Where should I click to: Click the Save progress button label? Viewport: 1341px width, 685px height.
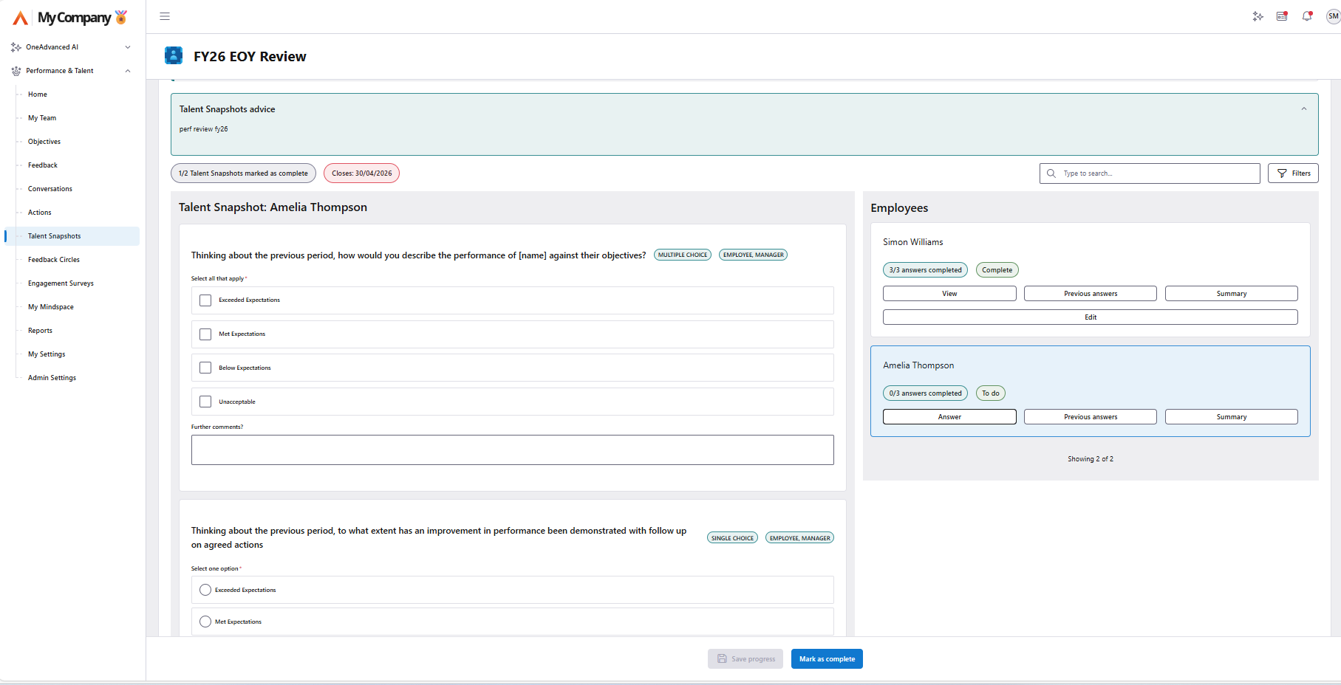coord(753,659)
